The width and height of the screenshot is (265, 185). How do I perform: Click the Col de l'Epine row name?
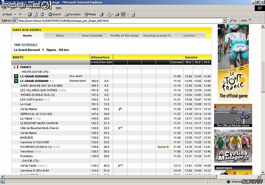pos(29,133)
